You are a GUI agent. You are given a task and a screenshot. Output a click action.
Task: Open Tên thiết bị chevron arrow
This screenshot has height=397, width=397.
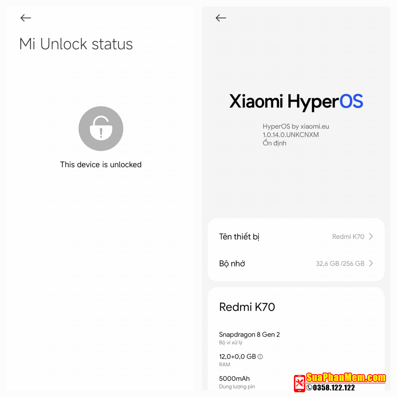371,236
